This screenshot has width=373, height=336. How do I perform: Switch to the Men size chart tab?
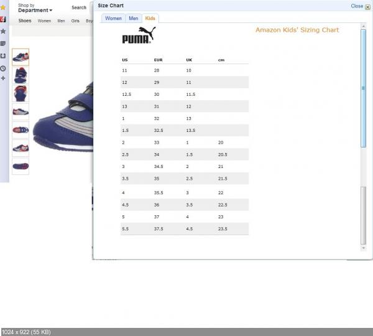[133, 19]
